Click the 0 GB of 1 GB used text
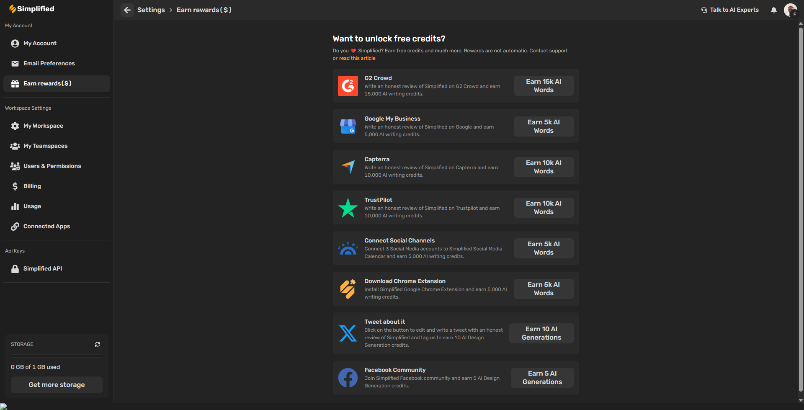This screenshot has width=804, height=410. (x=35, y=367)
